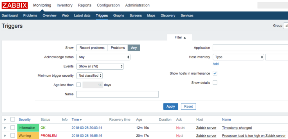The height and width of the screenshot is (139, 288).
Task: Open the Configuration menu
Action: [x=108, y=5]
